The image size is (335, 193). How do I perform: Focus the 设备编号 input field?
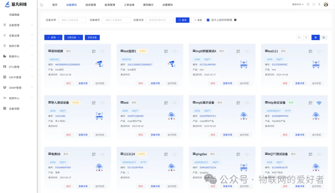tap(116, 20)
